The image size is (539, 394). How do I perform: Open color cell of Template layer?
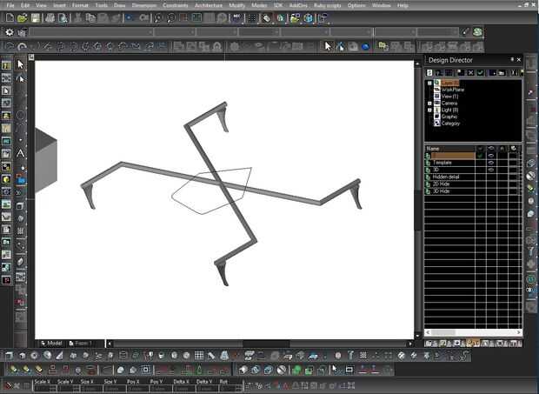514,163
